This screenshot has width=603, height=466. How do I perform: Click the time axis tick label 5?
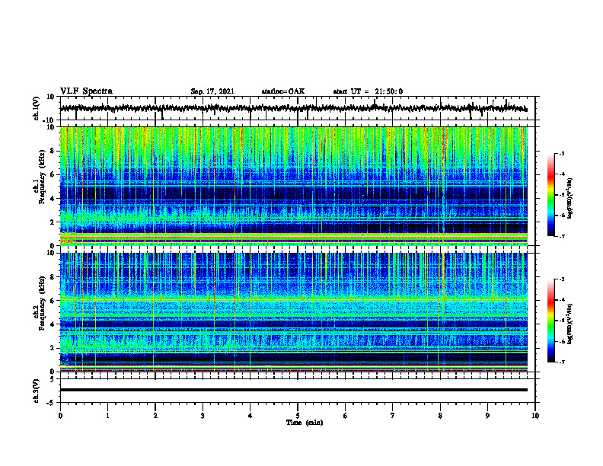298,416
